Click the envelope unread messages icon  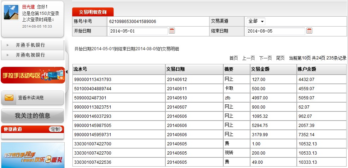(9, 98)
